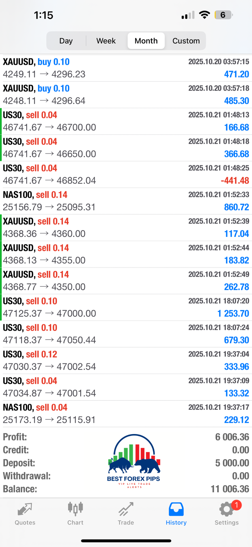Choose the Custom period option

point(186,41)
